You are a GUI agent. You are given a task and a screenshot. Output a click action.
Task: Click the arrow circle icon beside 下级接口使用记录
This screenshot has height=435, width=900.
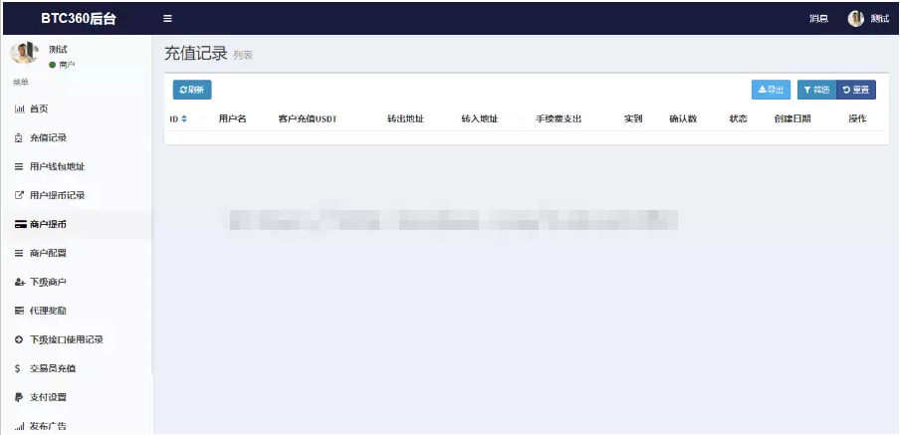(18, 339)
